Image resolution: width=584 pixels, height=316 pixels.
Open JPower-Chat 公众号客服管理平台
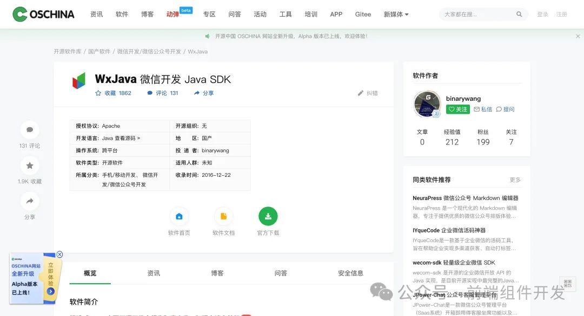(454, 295)
